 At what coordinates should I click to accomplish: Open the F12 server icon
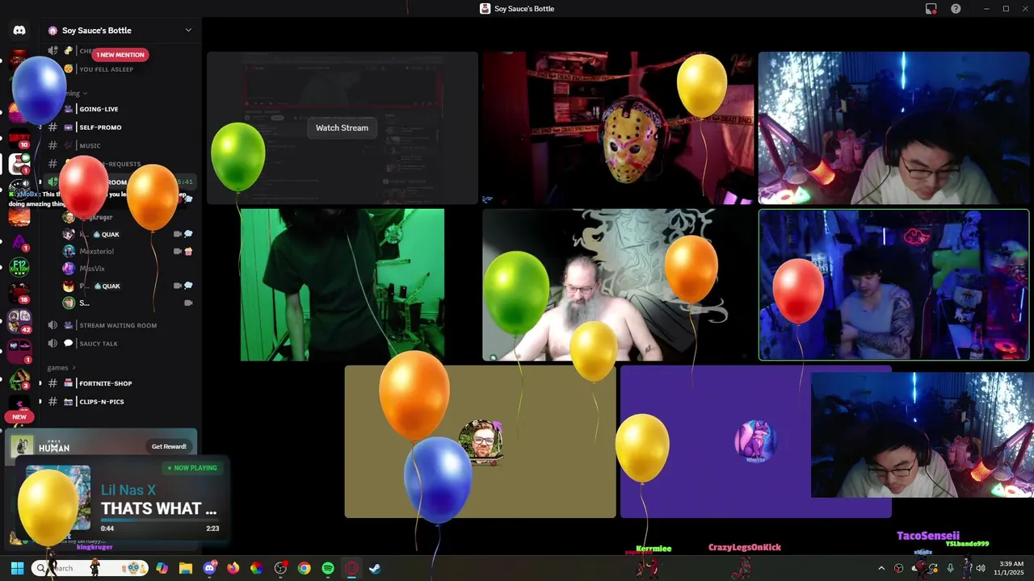coord(19,268)
